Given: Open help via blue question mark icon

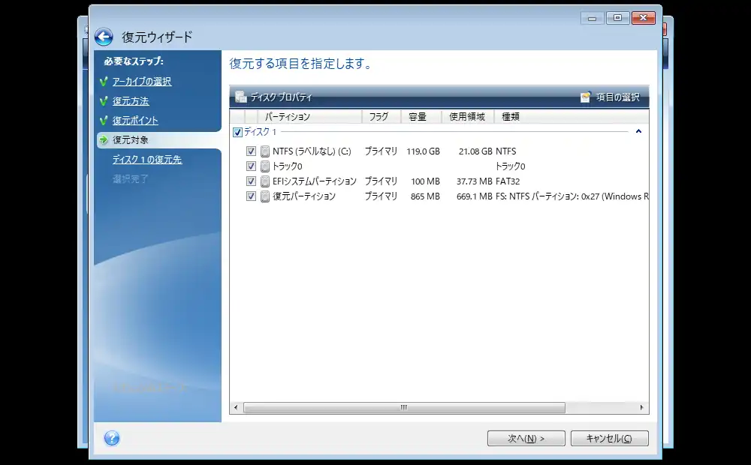Looking at the screenshot, I should pyautogui.click(x=112, y=439).
